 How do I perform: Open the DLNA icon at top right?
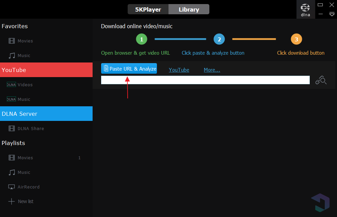coord(305,10)
